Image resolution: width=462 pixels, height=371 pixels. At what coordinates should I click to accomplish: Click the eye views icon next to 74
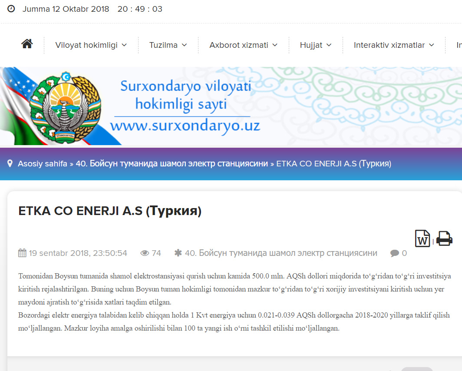145,253
